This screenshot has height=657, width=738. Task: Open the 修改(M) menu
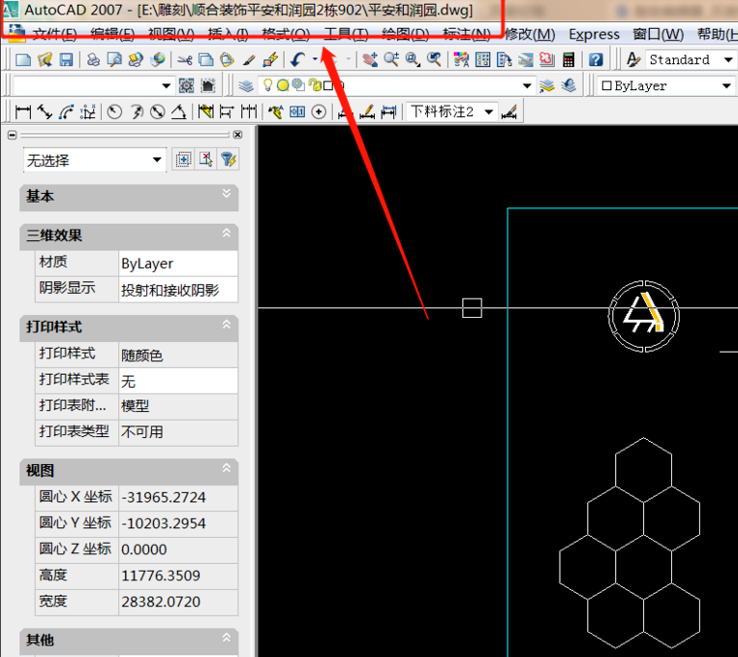point(530,34)
